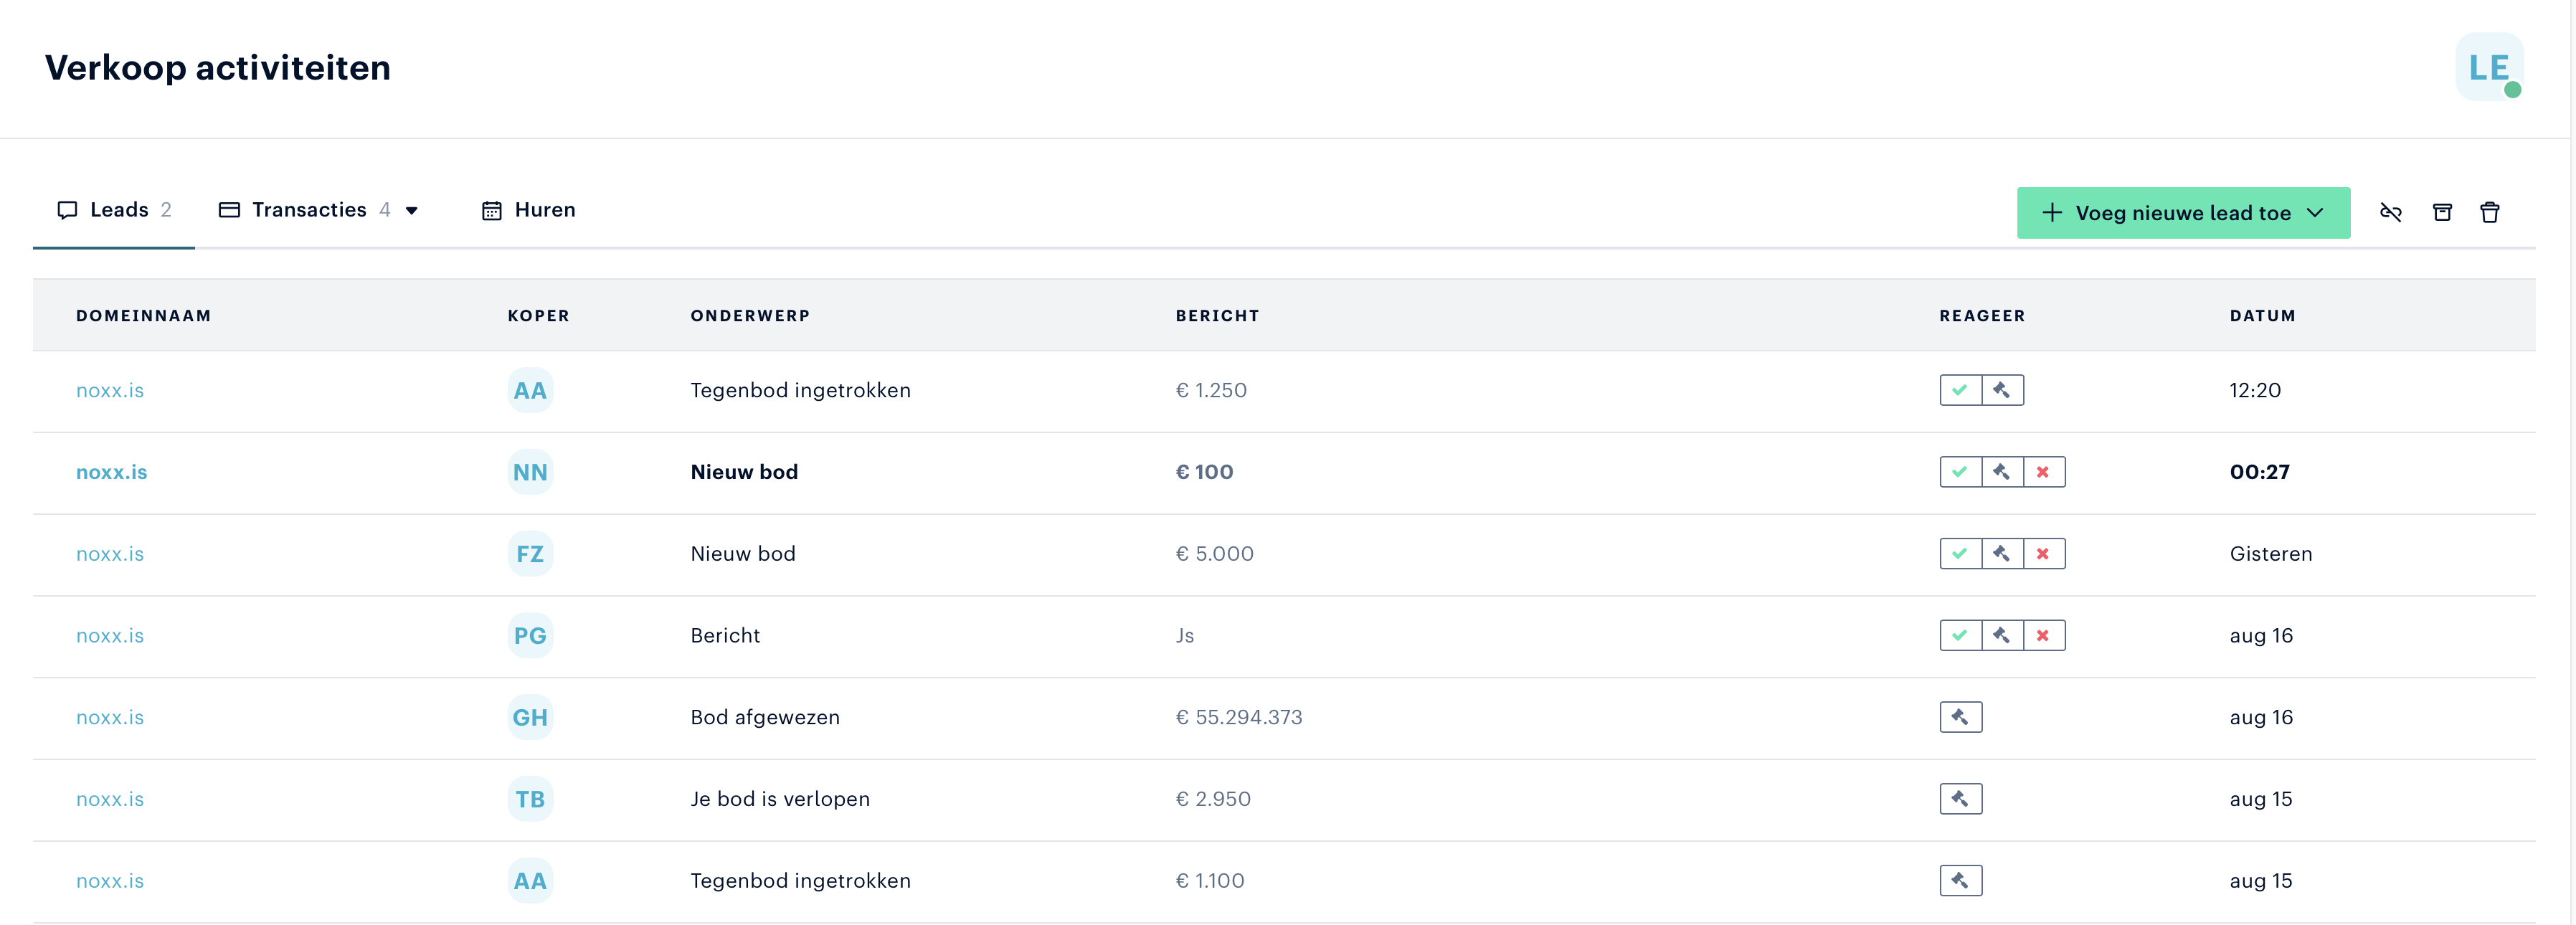
Task: Click the Verkoop activiteiten page title
Action: pyautogui.click(x=218, y=68)
